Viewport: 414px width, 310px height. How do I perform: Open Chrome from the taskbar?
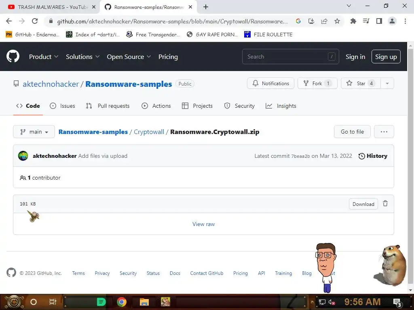[x=121, y=302]
